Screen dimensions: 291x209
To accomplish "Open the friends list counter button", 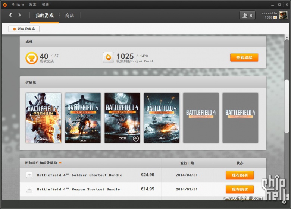I will [247, 15].
